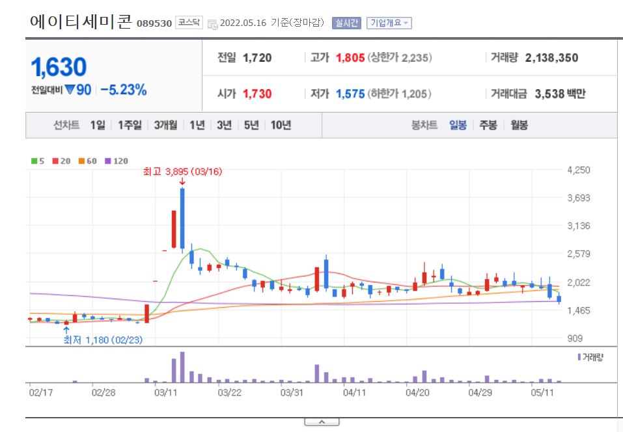Click the 2022.05.16 date text
This screenshot has height=432, width=623.
point(243,23)
